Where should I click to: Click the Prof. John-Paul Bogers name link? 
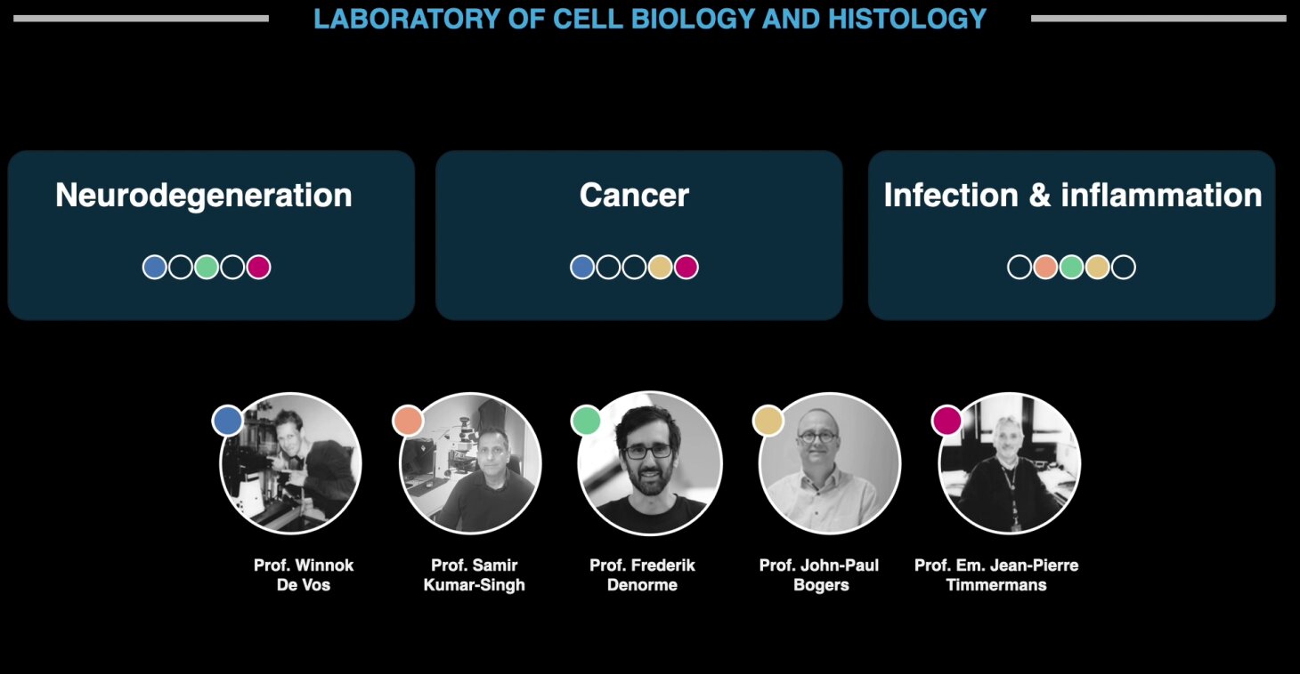pos(819,575)
